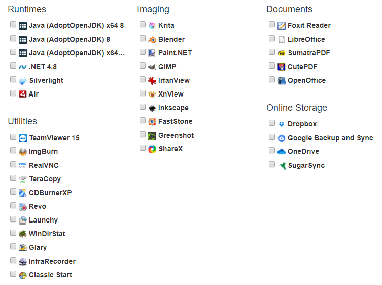The image size is (382, 285).
Task: Click the "Java (AdoptOpenJDK) x64..." truncated label
Action: [x=77, y=53]
